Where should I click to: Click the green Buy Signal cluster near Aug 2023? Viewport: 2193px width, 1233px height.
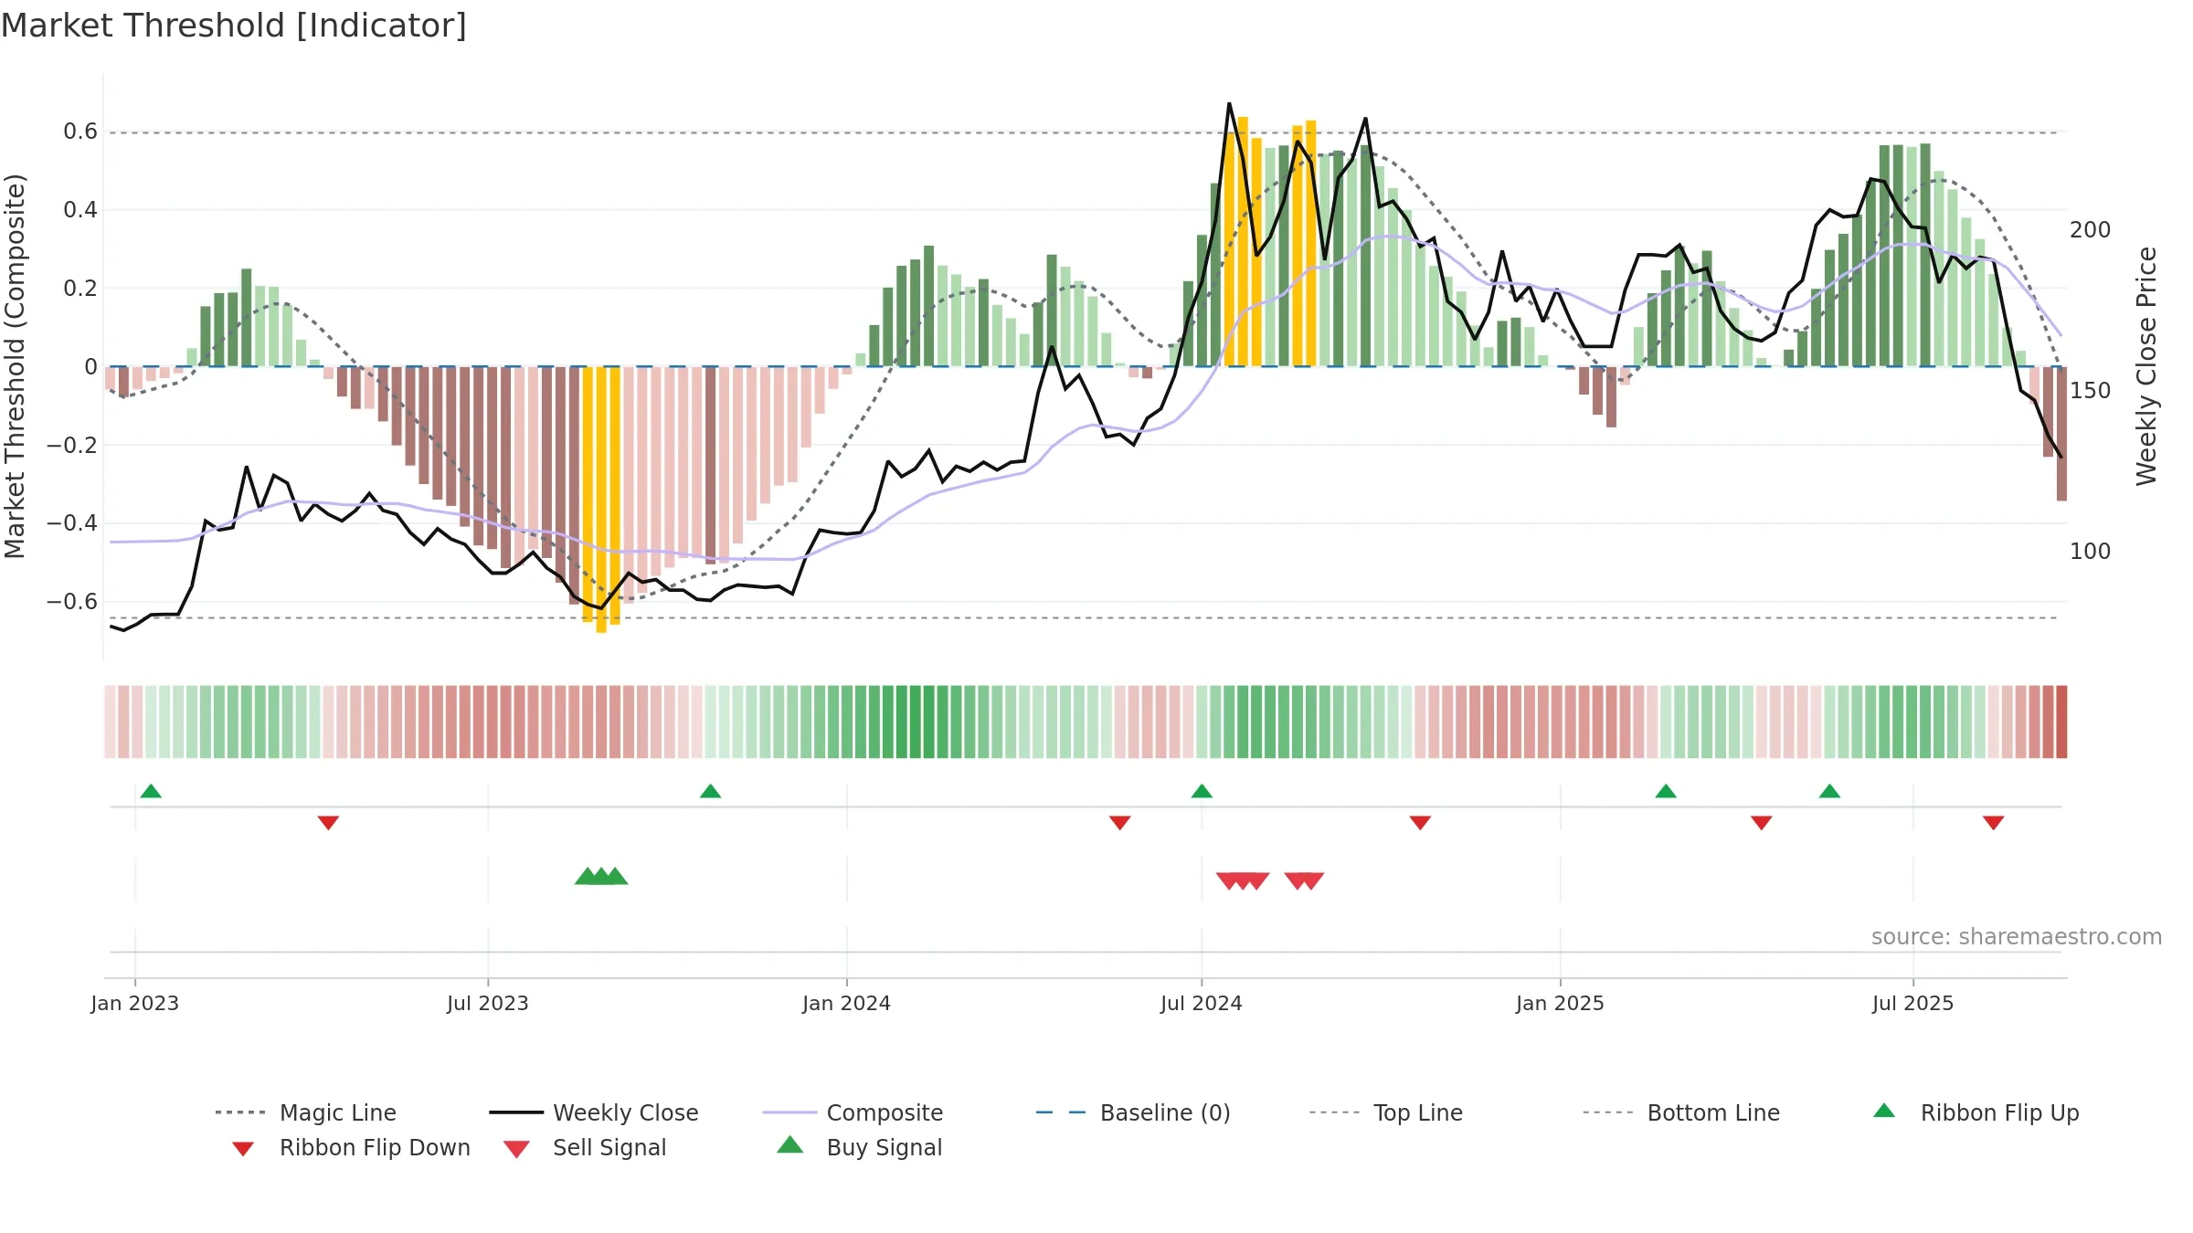tap(601, 877)
